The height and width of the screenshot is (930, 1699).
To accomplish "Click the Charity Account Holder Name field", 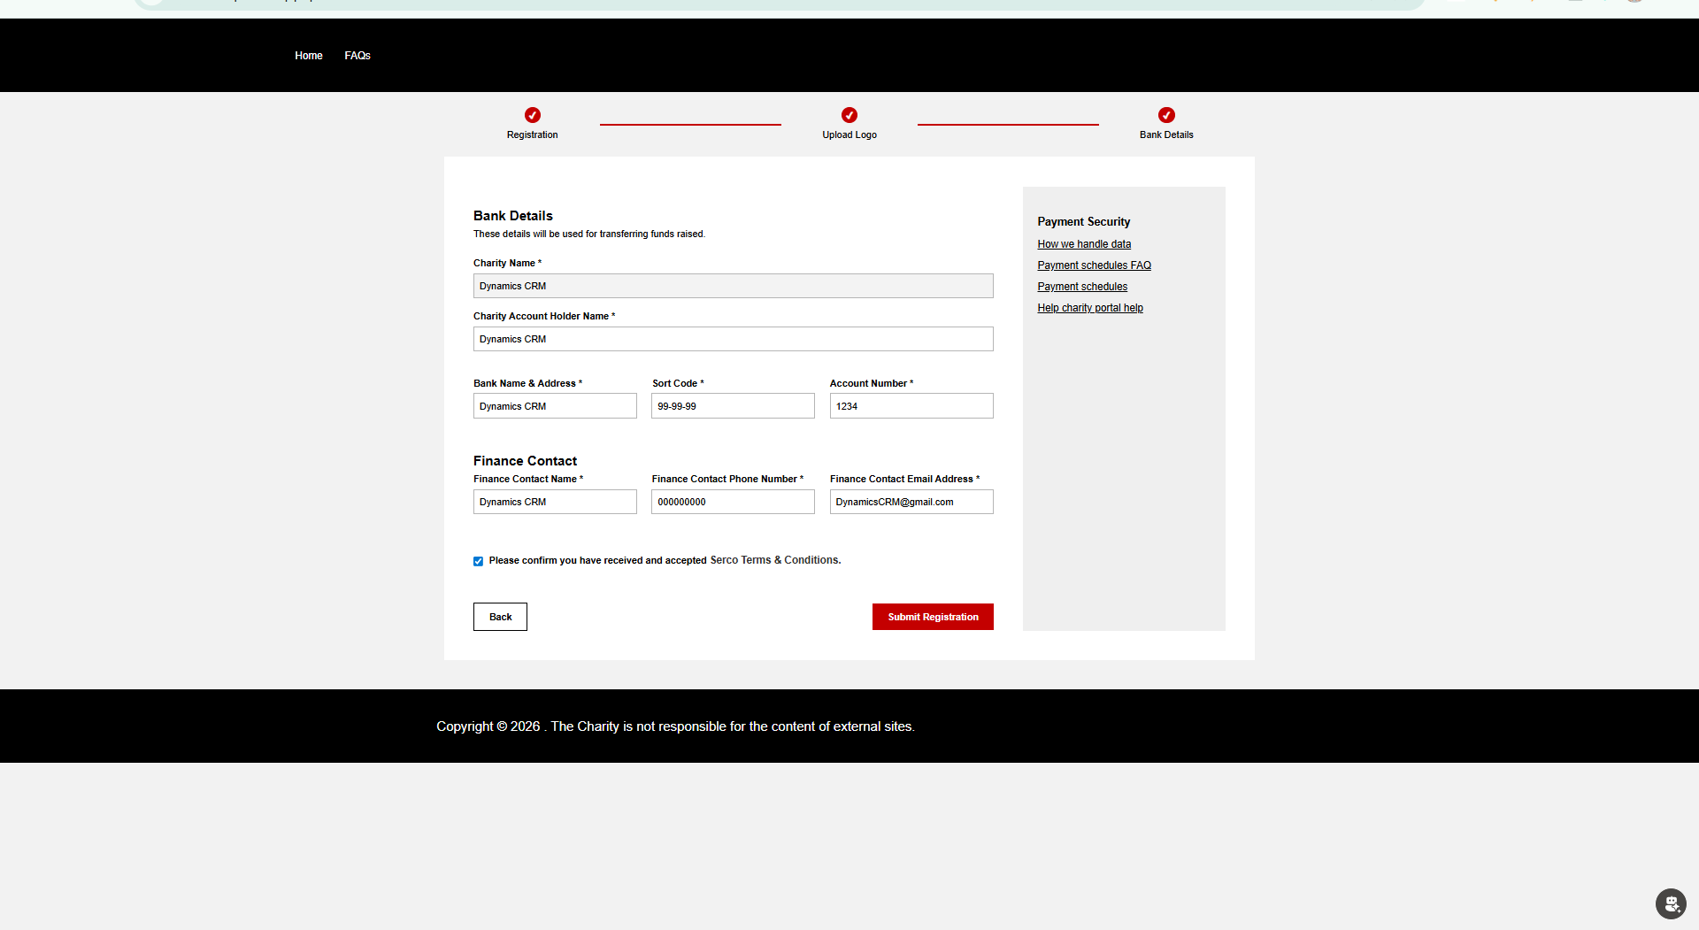I will click(733, 339).
